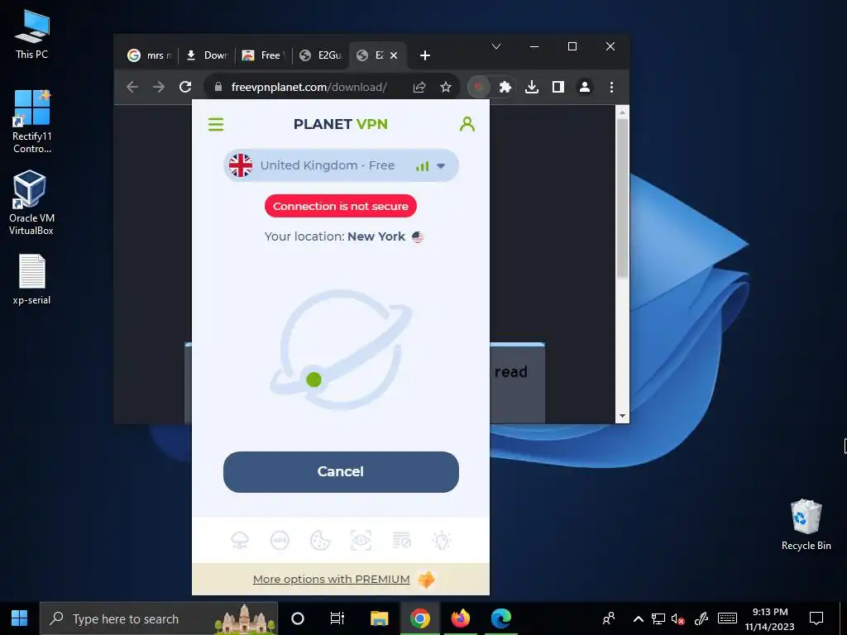This screenshot has height=635, width=847.
Task: Click the eye tracking protection icon
Action: point(361,541)
